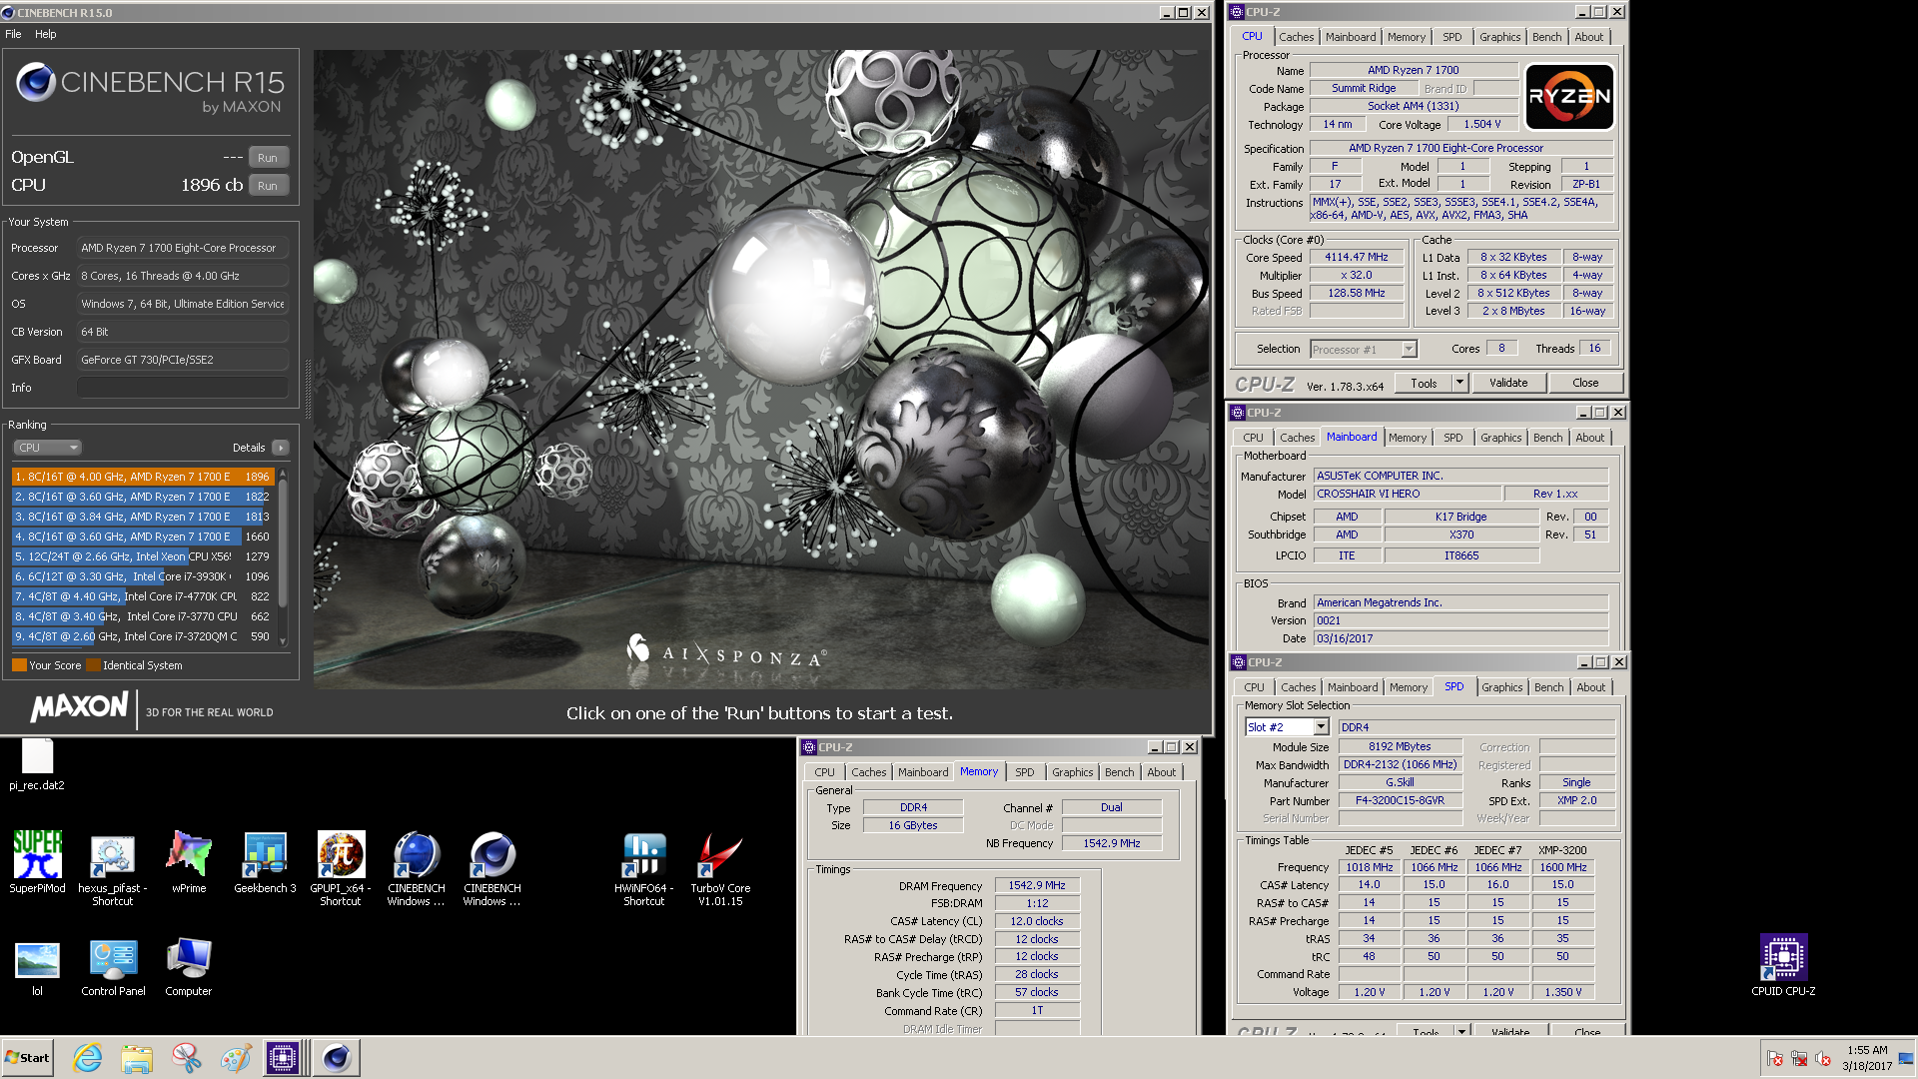Run the OpenGL benchmark
The width and height of the screenshot is (1918, 1079).
[x=268, y=158]
